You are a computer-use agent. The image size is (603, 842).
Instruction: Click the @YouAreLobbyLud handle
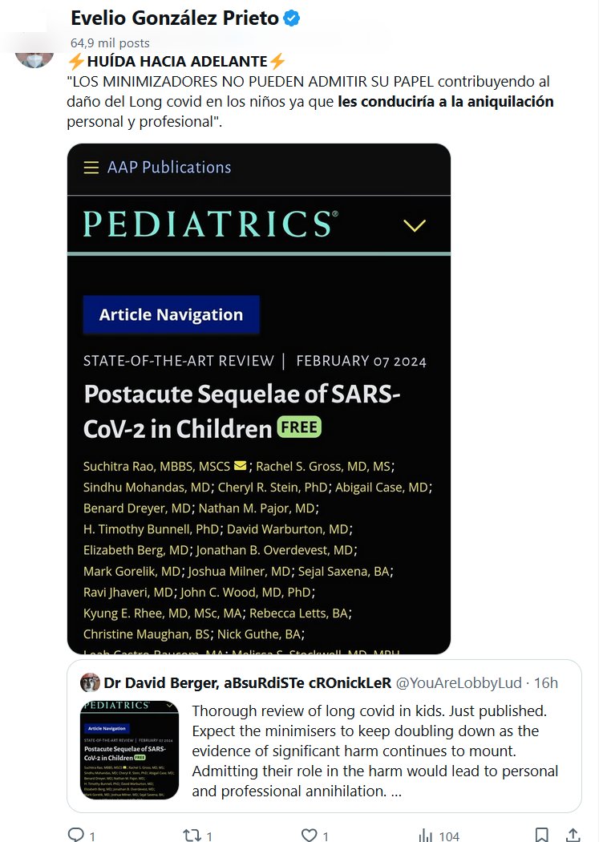tap(459, 683)
